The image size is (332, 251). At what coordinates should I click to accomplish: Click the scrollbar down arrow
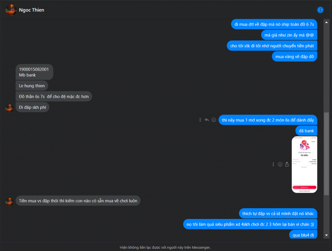326,235
